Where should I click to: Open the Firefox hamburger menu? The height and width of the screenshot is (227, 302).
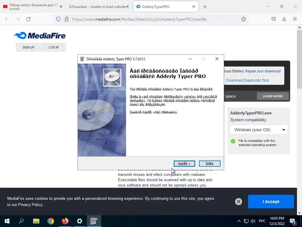(295, 19)
